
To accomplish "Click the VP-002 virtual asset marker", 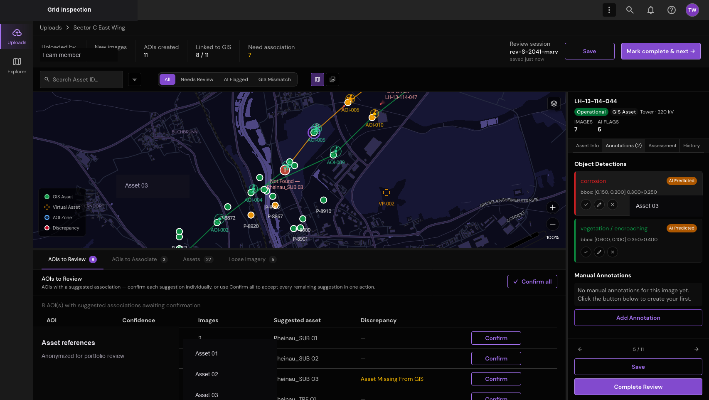I will (387, 193).
